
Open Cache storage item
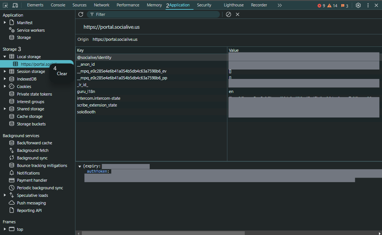29,116
